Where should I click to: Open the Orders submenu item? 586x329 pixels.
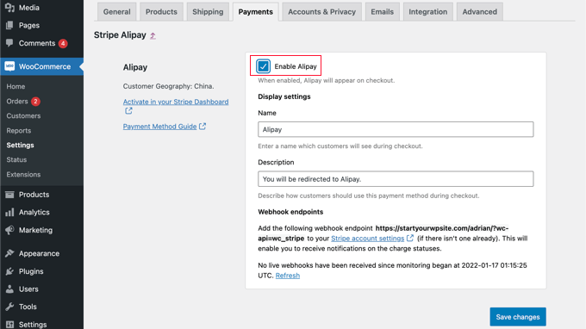click(17, 102)
